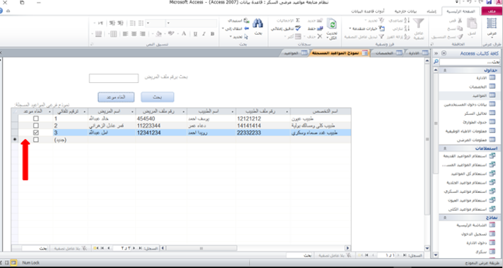
Task: Click the Replace (استبدال) icon
Action: click(x=246, y=21)
